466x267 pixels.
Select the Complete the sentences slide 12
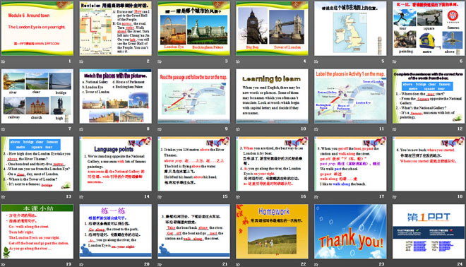click(429, 96)
